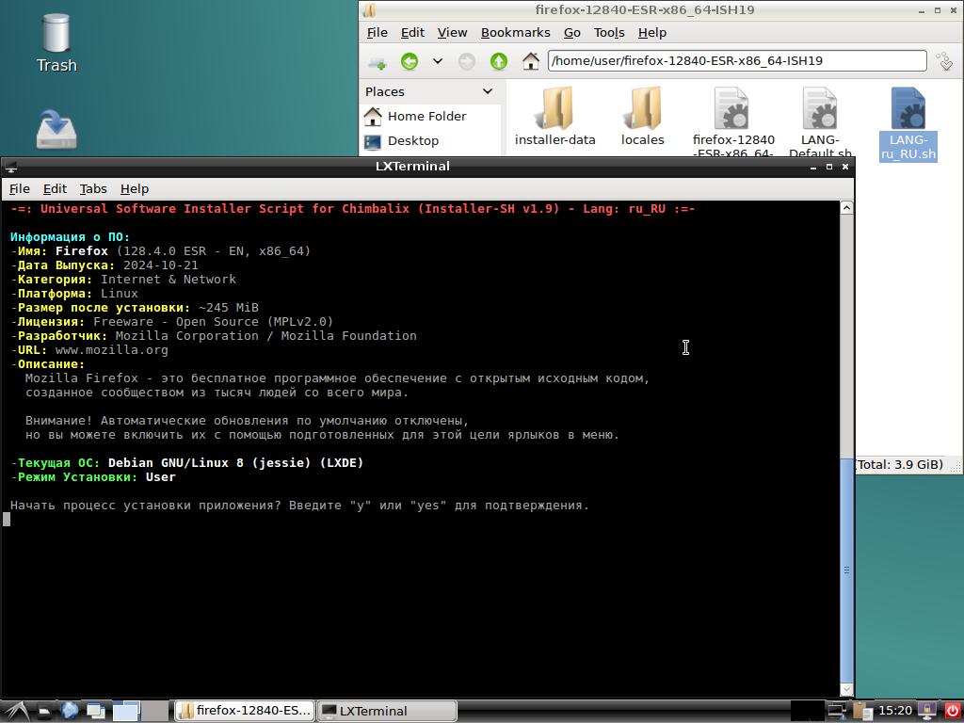Open File menu in file manager window
964x723 pixels.
click(377, 33)
